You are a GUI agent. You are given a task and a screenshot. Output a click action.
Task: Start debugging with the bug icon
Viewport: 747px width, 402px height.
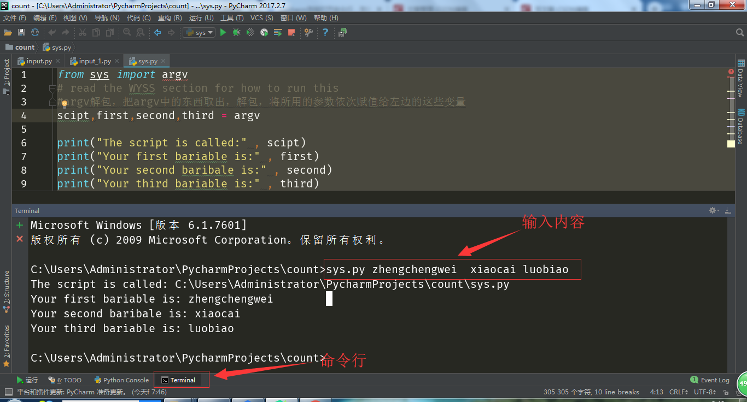[x=236, y=33]
